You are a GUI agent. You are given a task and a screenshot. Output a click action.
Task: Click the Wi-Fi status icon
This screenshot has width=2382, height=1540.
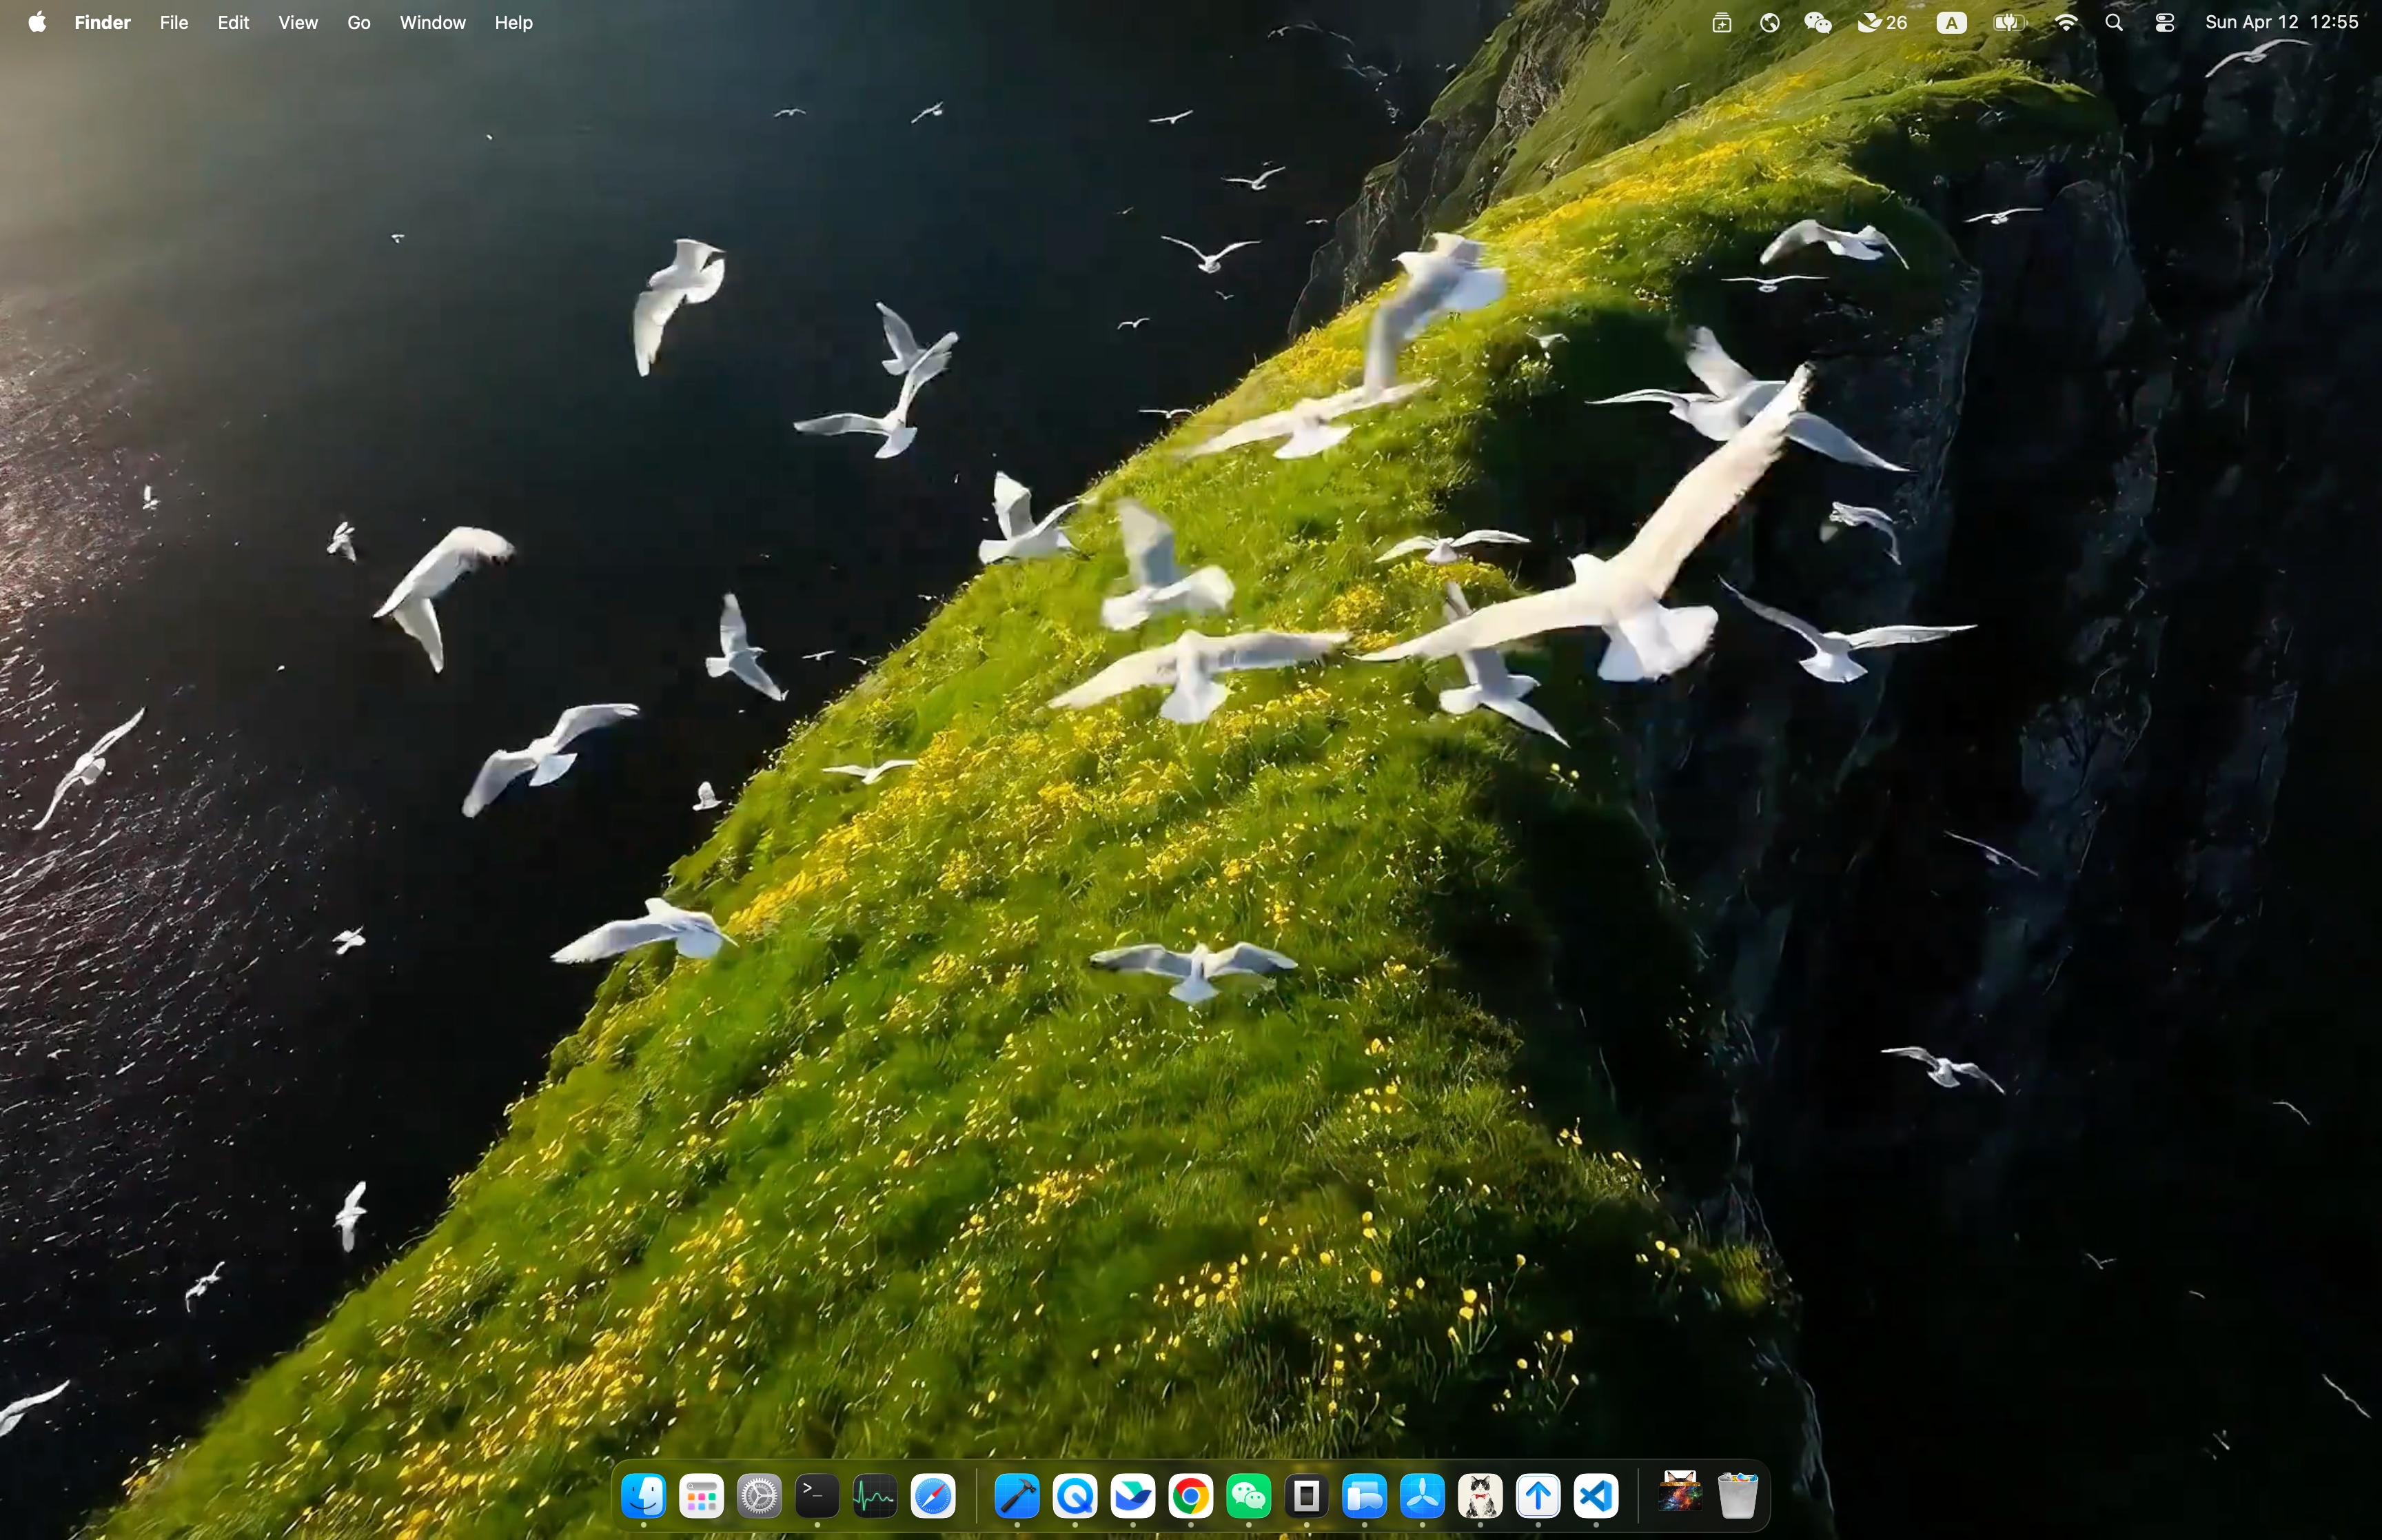(x=2066, y=22)
